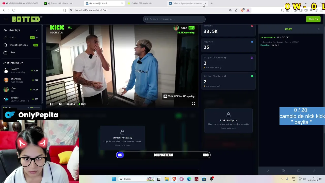Close the botted [dot] wtf tab
The height and width of the screenshot is (183, 325).
(122, 3)
